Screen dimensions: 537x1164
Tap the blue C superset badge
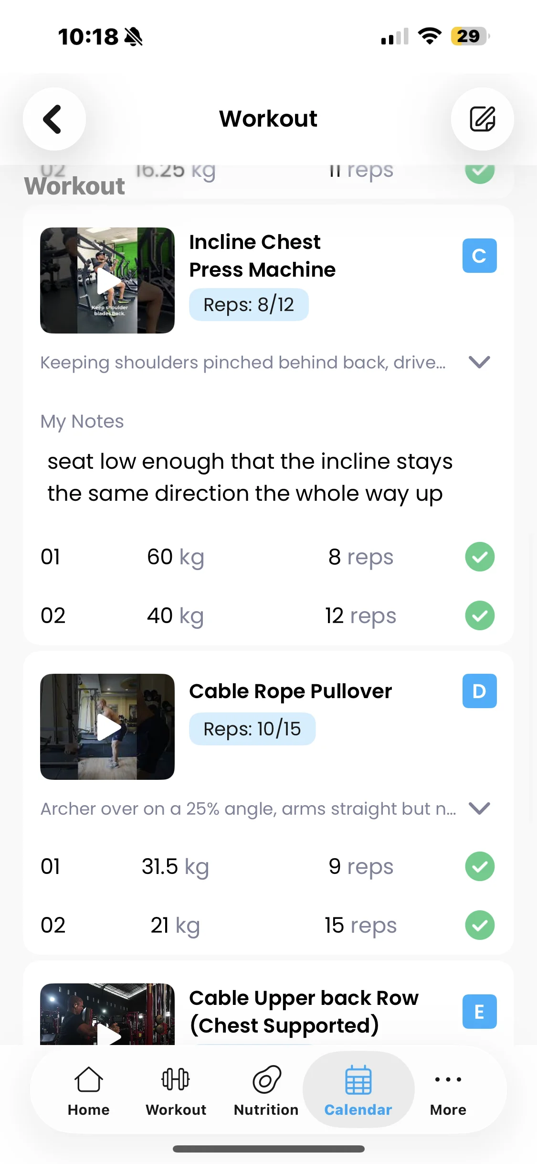pos(479,256)
